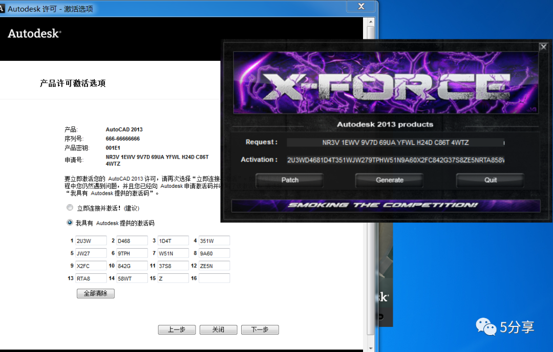Viewport: 553px width, 352px height.
Task: Click activation field 10 containing 842G
Action: [x=132, y=266]
